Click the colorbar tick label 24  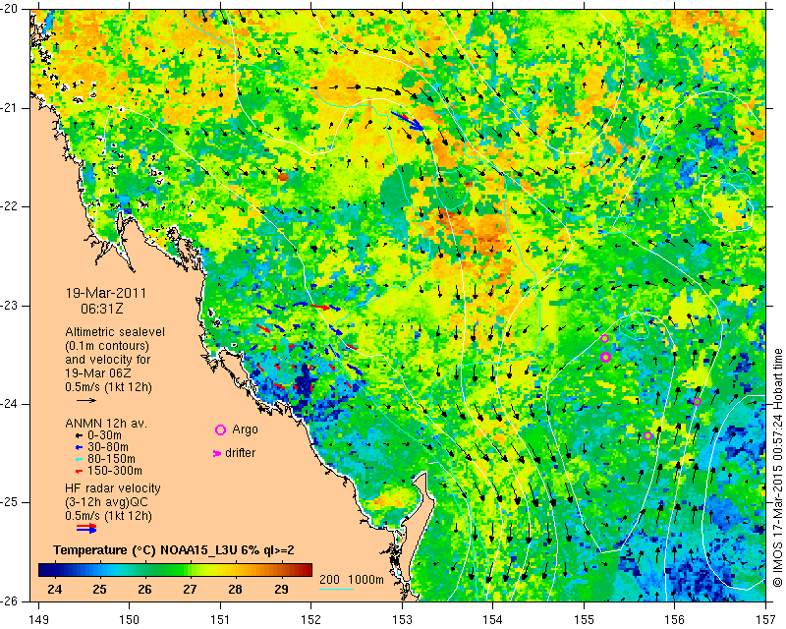55,589
